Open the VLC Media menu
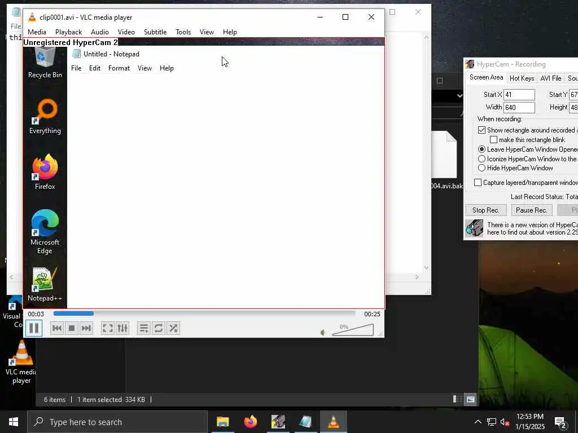 (37, 32)
